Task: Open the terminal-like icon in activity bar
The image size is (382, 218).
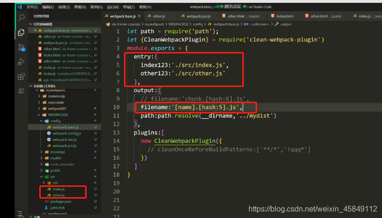Action: [21, 91]
